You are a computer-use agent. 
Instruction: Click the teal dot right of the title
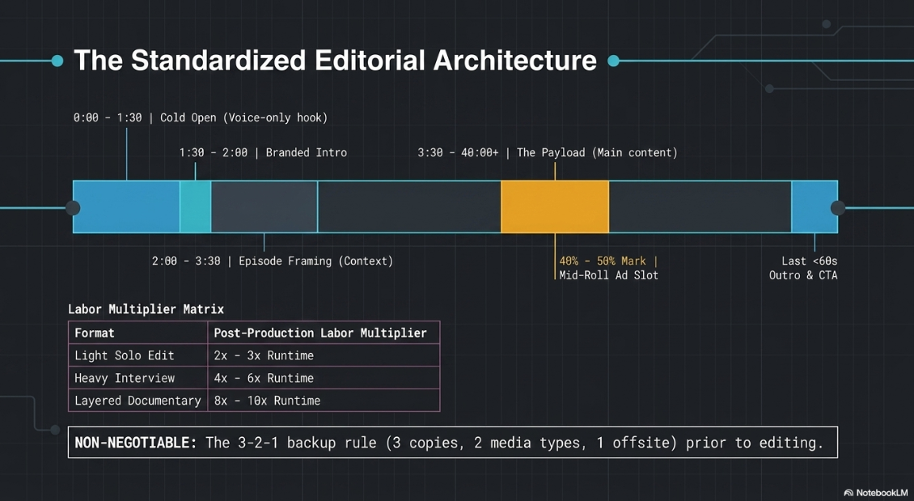click(x=613, y=61)
